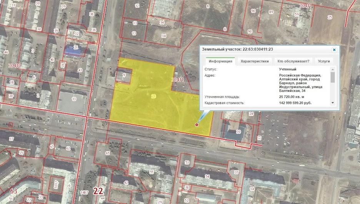
Task: Click parcel 54 label on the map
Action: (x=207, y=176)
